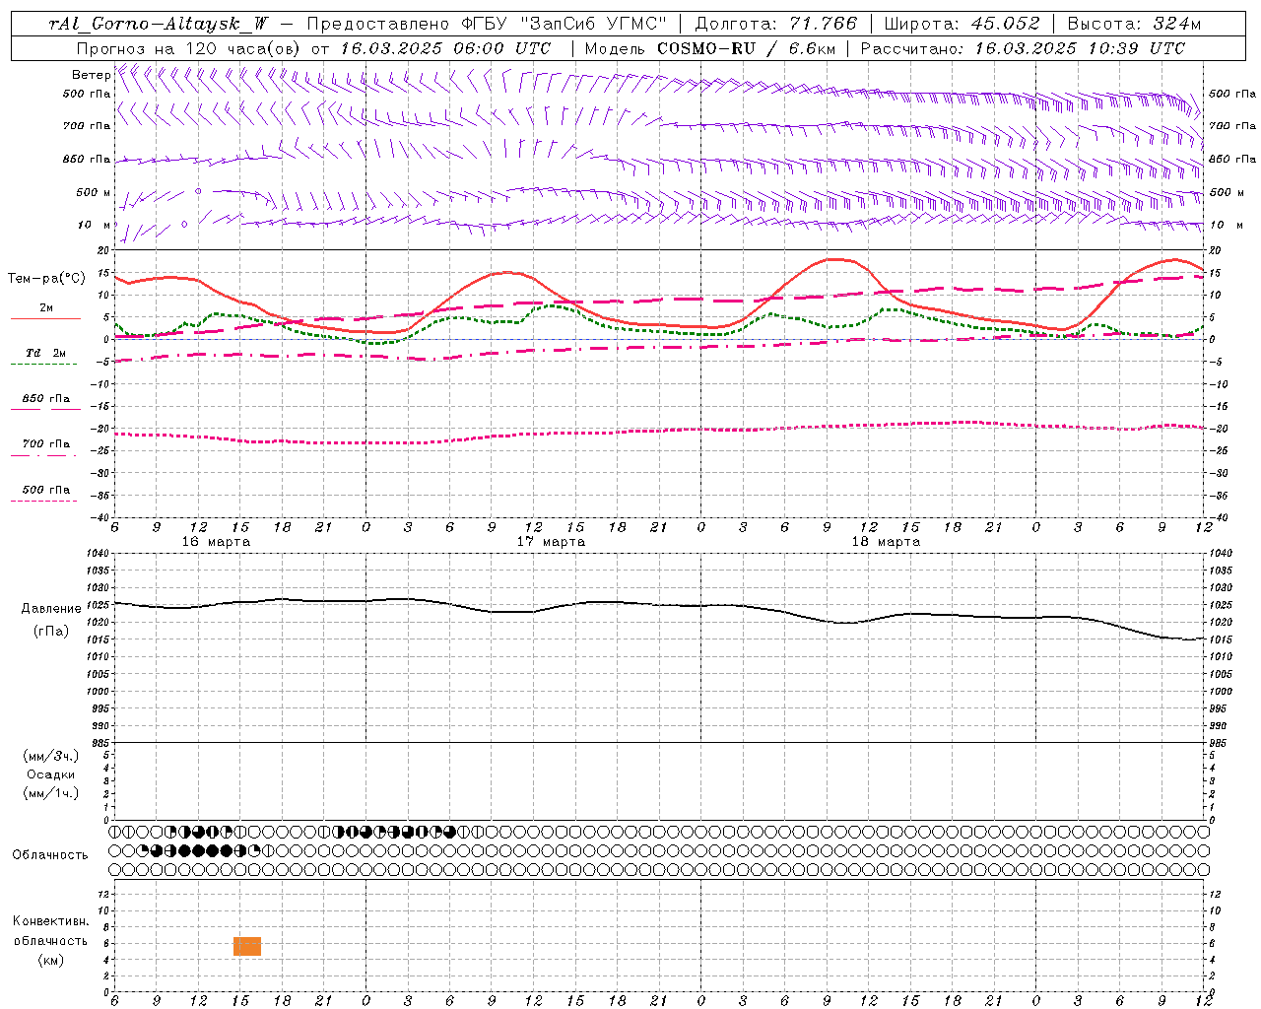1261x1009 pixels.
Task: Click the Тем-ра(°C) axis label
Action: pyautogui.click(x=46, y=279)
